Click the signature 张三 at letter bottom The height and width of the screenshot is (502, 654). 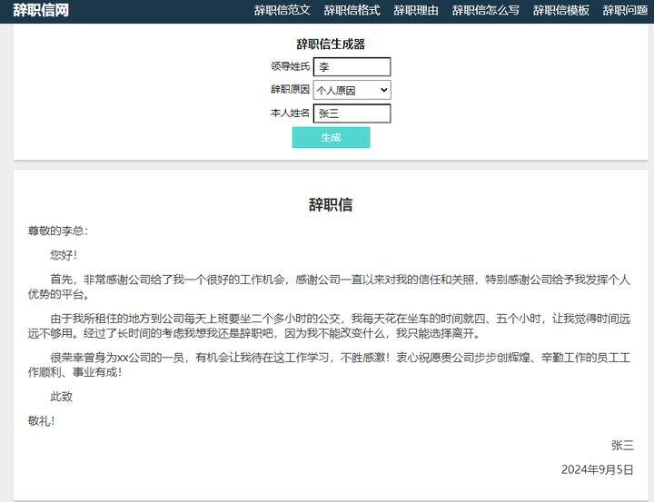622,446
